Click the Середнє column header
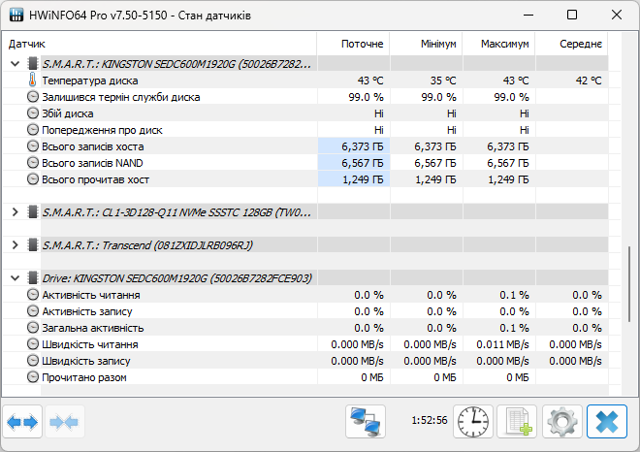640x452 pixels. tap(572, 44)
